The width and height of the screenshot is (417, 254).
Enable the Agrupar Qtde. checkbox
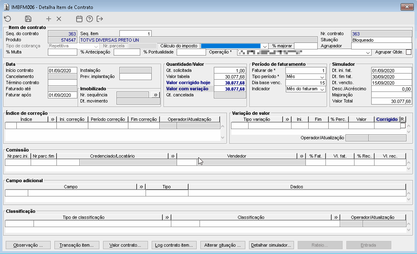[408, 52]
